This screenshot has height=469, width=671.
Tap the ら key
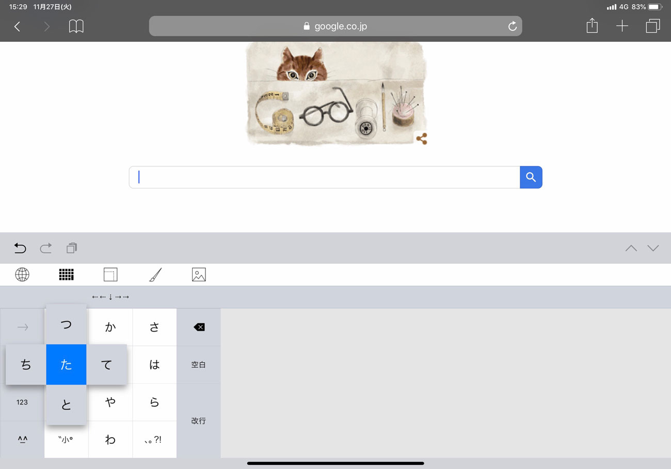click(154, 402)
